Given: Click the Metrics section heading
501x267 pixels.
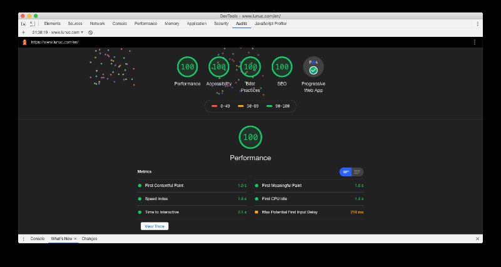Looking at the screenshot, I should [145, 171].
